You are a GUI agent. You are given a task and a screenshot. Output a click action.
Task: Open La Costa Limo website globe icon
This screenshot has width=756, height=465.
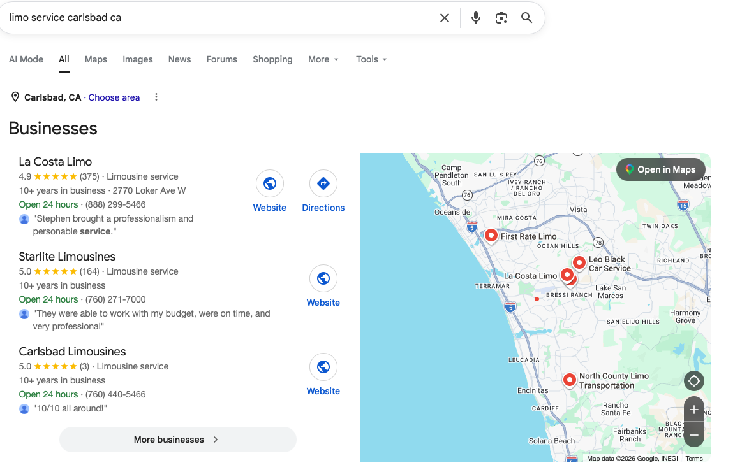[x=269, y=183]
